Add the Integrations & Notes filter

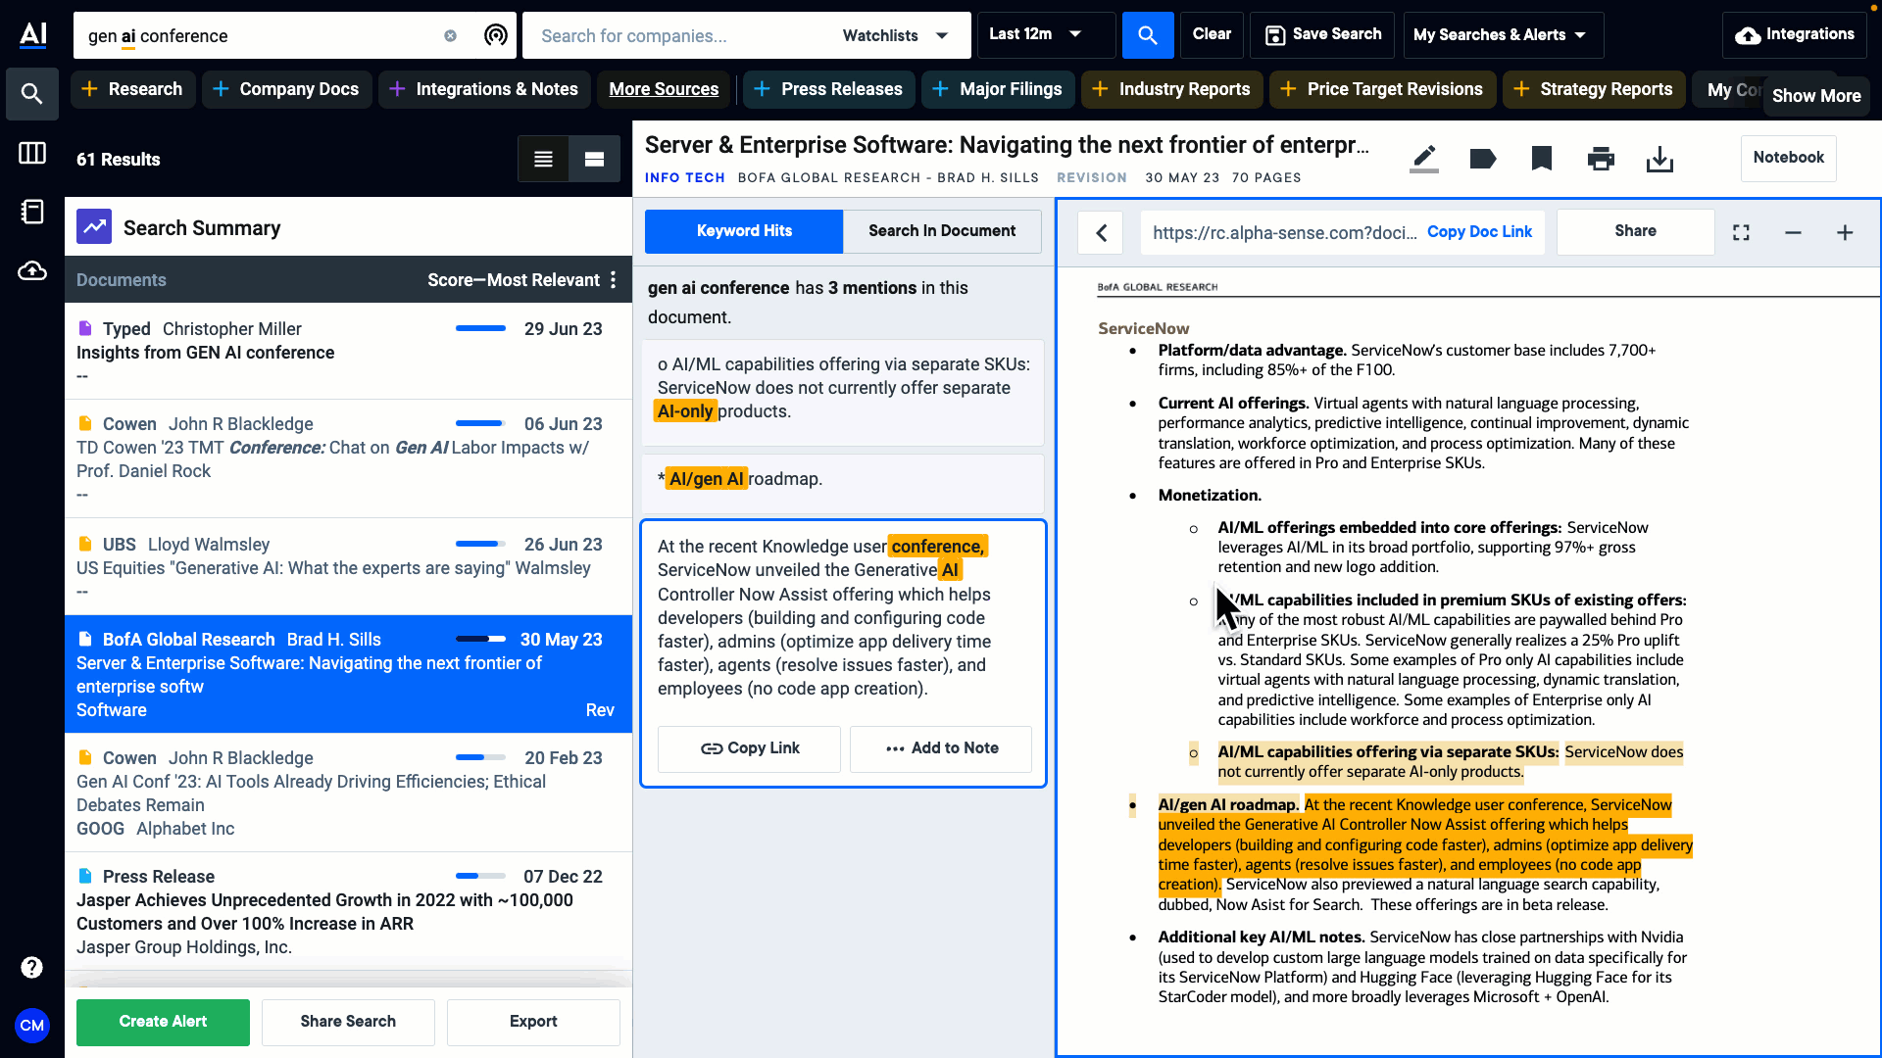coord(484,89)
